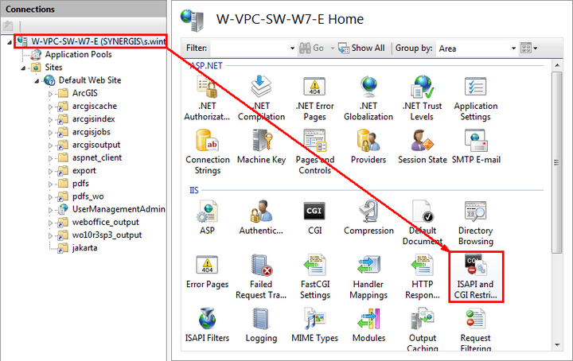Open Connection Strings feature

(207, 152)
